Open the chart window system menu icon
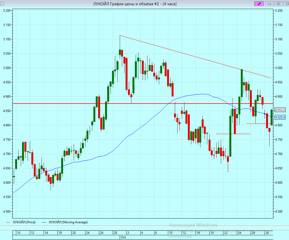Image resolution: width=289 pixels, height=240 pixels. pos(2,4)
